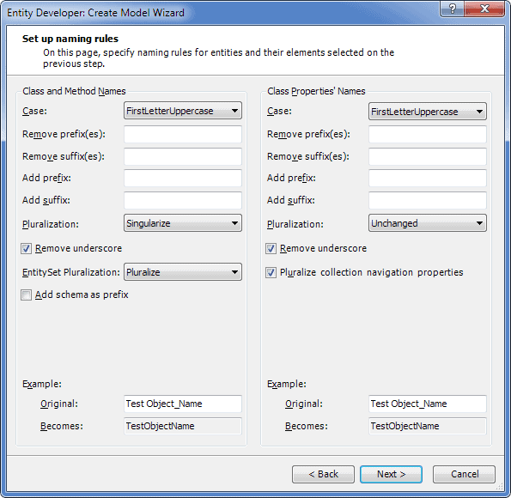
Task: Enable Add schema as prefix
Action: [26, 295]
